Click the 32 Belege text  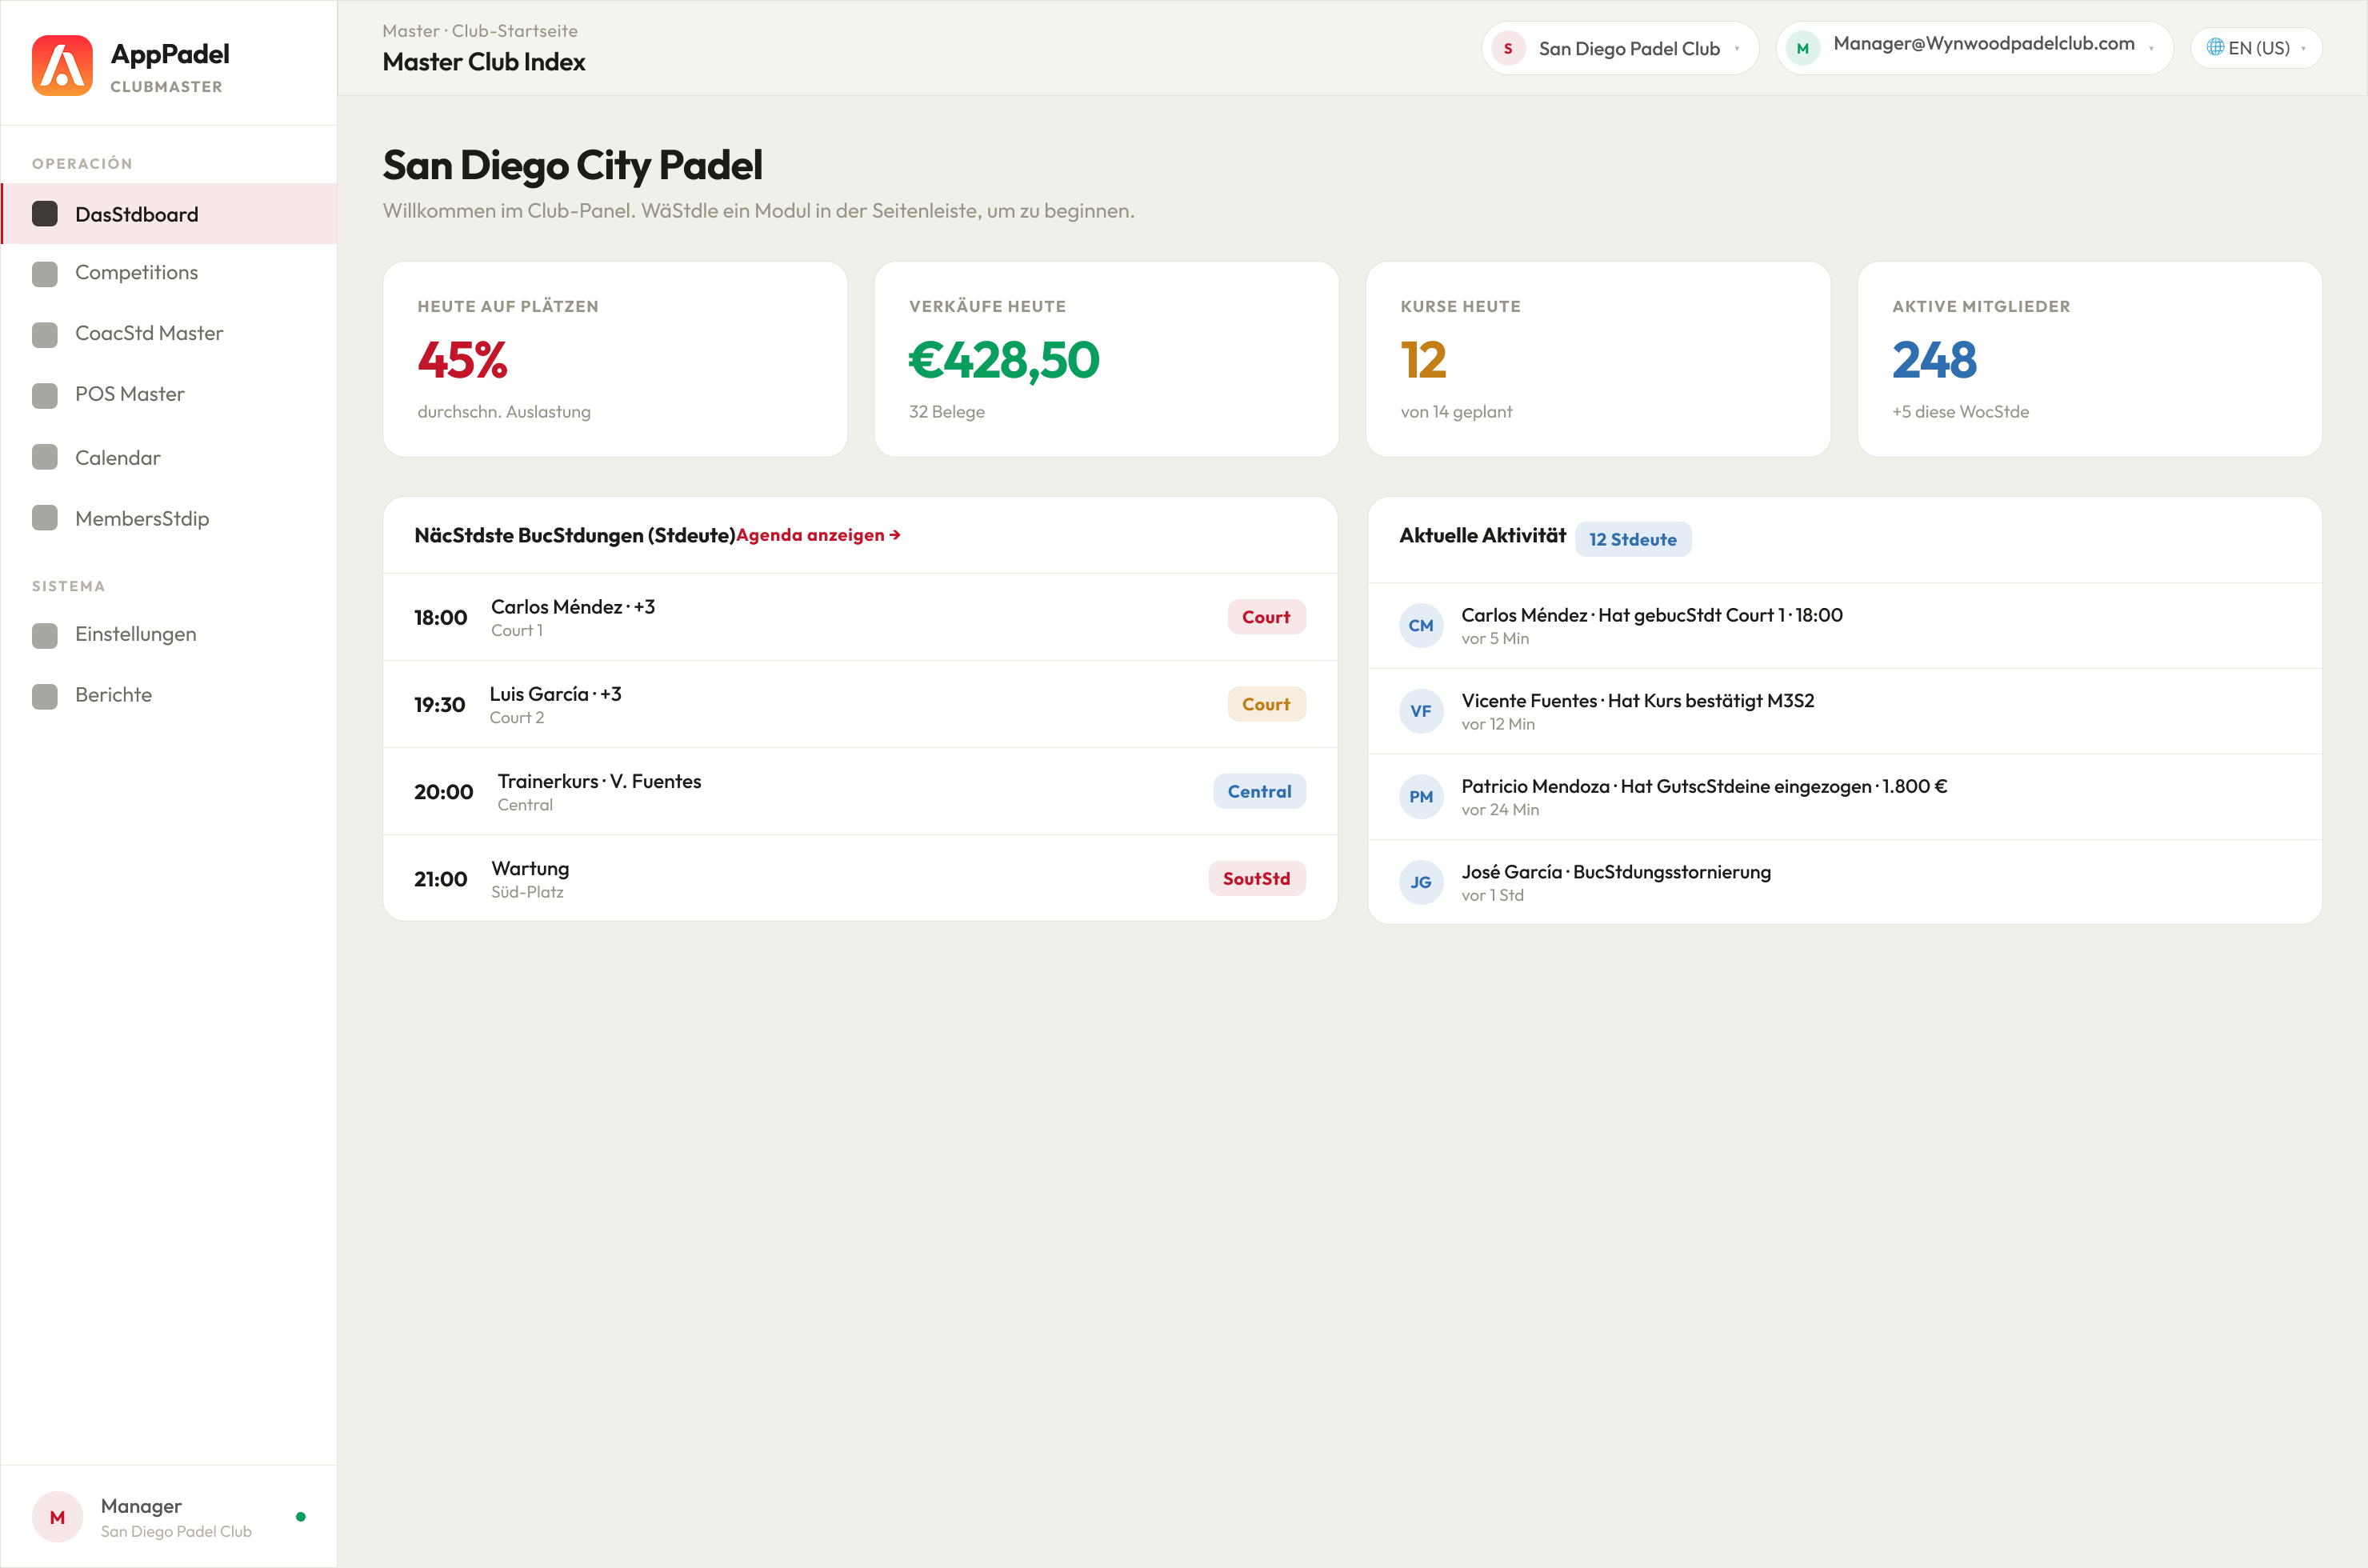pos(946,412)
